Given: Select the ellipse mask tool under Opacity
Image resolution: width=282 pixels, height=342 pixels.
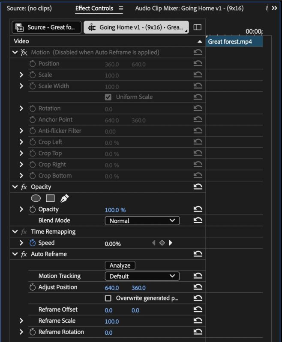Looking at the screenshot, I should [36, 198].
